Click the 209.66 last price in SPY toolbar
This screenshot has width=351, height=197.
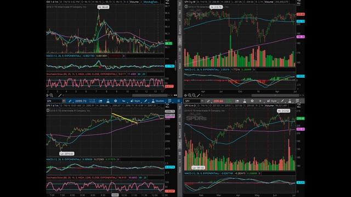218,101
